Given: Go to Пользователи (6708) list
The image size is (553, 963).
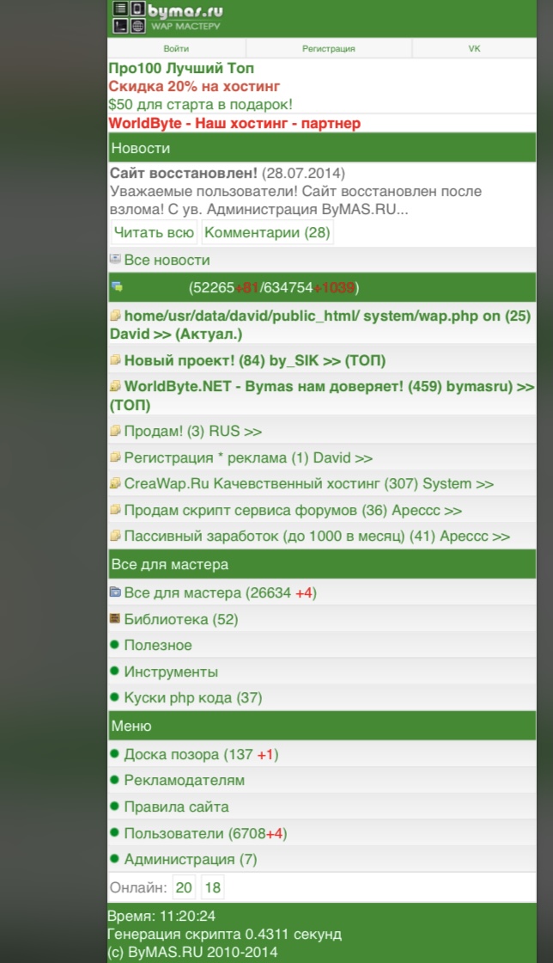Looking at the screenshot, I should click(204, 833).
